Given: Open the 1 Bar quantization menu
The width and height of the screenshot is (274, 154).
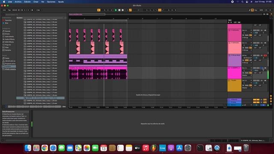Looking at the screenshot, I should click(x=39, y=10).
